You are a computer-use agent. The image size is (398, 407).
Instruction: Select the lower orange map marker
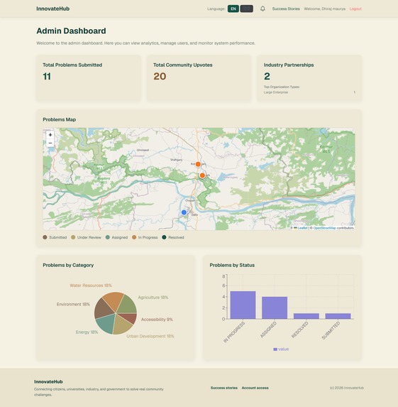point(202,175)
